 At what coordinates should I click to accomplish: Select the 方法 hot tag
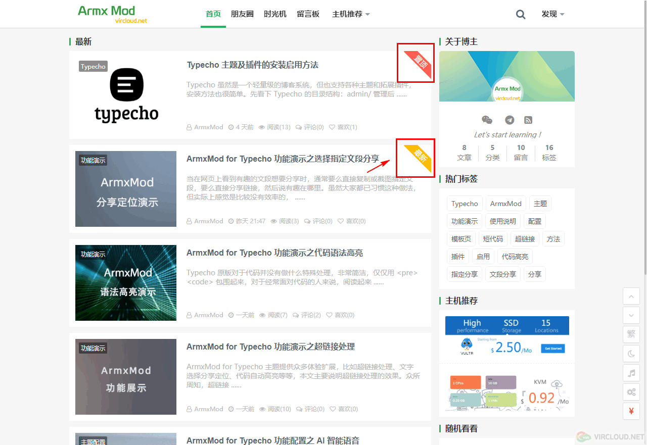(x=553, y=239)
